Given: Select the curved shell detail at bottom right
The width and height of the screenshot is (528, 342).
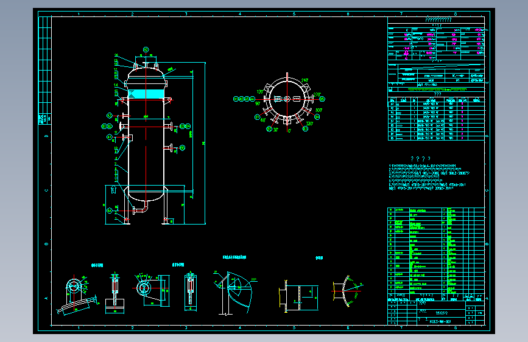Looking at the screenshot, I should (348, 291).
